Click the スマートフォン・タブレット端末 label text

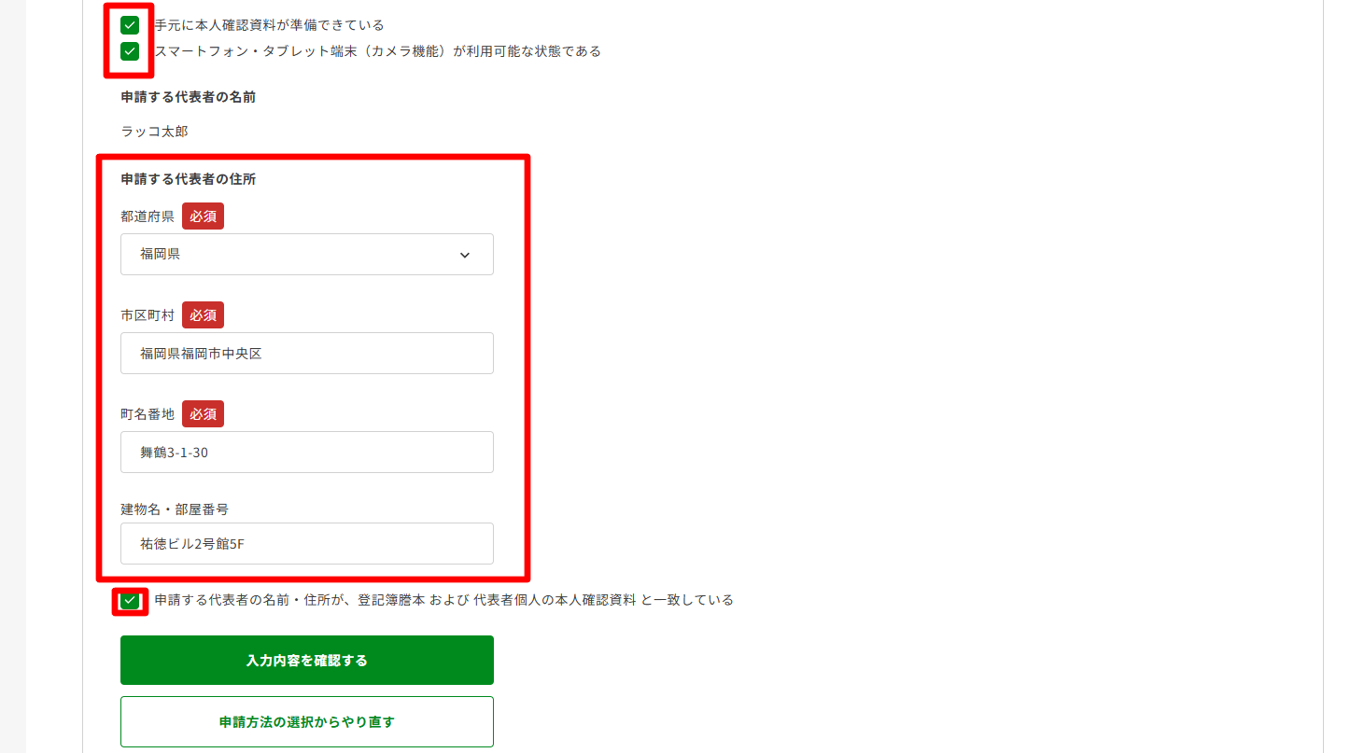(378, 51)
